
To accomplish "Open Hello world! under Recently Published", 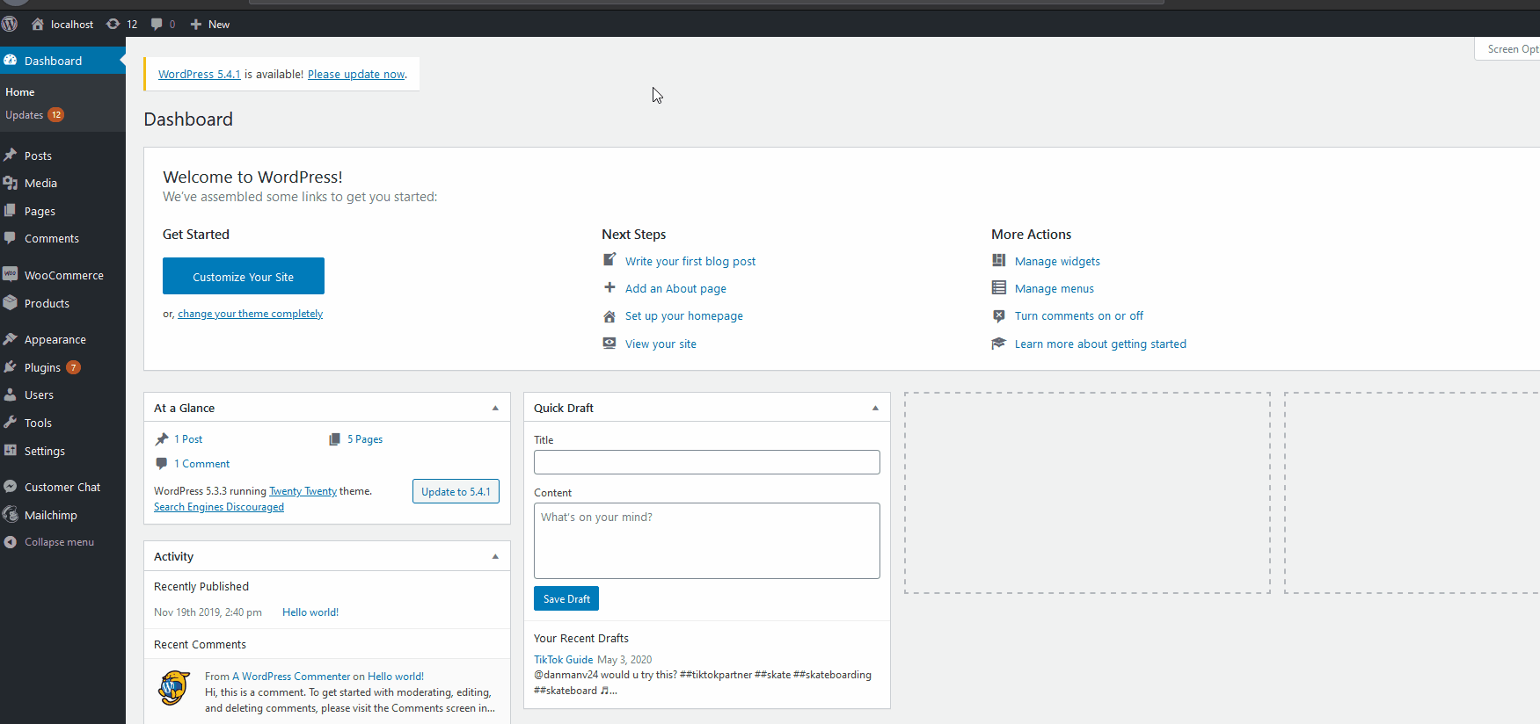I will (x=310, y=612).
